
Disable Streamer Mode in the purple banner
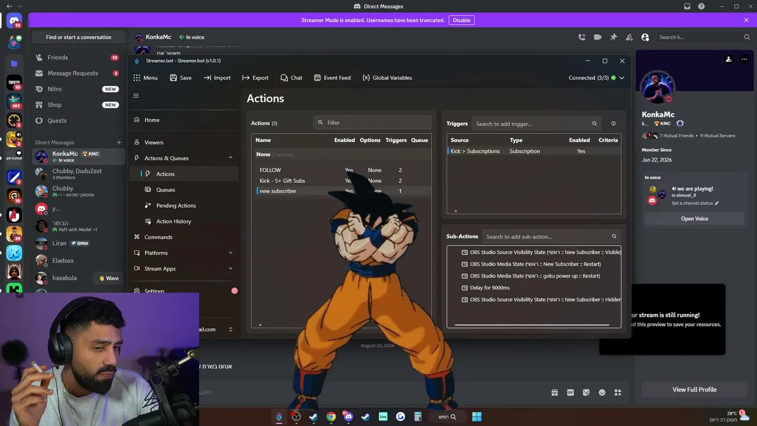tap(461, 20)
